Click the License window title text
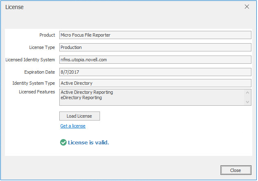This screenshot has width=258, height=181. coord(14,7)
